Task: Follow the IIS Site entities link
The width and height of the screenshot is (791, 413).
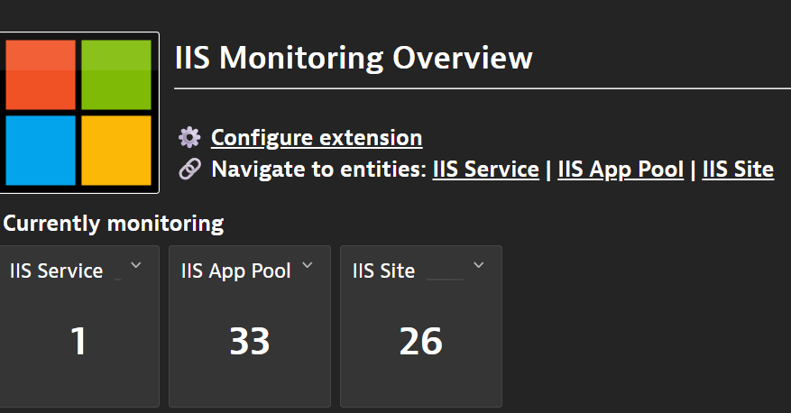Action: (738, 170)
